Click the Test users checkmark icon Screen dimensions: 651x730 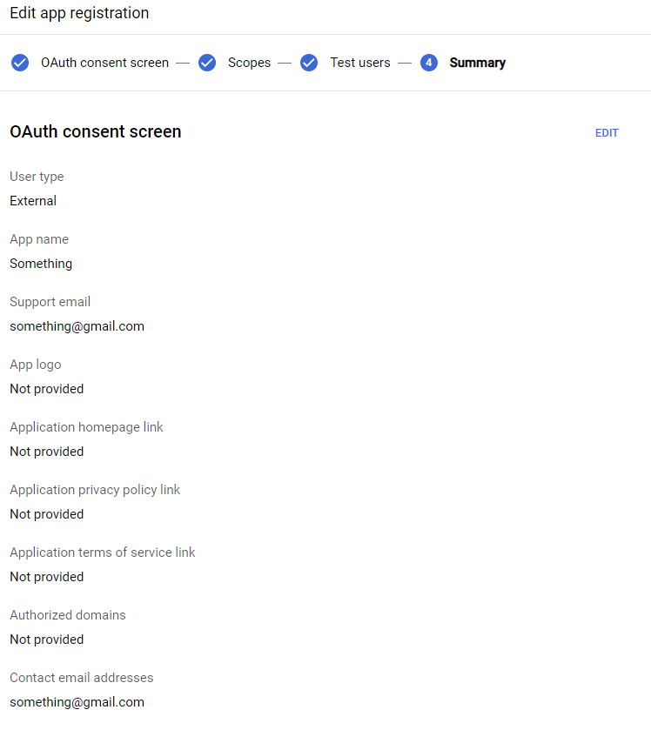pyautogui.click(x=309, y=63)
